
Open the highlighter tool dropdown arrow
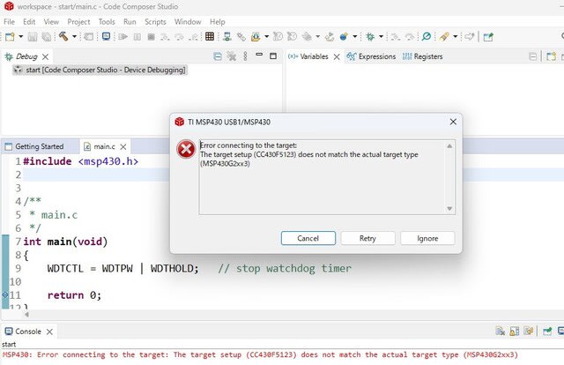[x=456, y=37]
